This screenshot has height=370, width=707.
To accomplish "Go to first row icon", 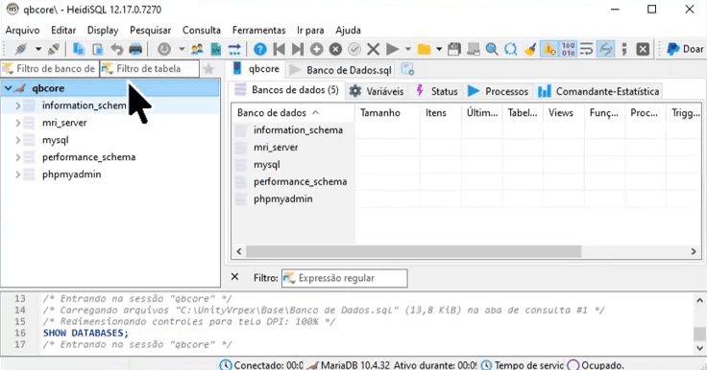I will coord(279,49).
